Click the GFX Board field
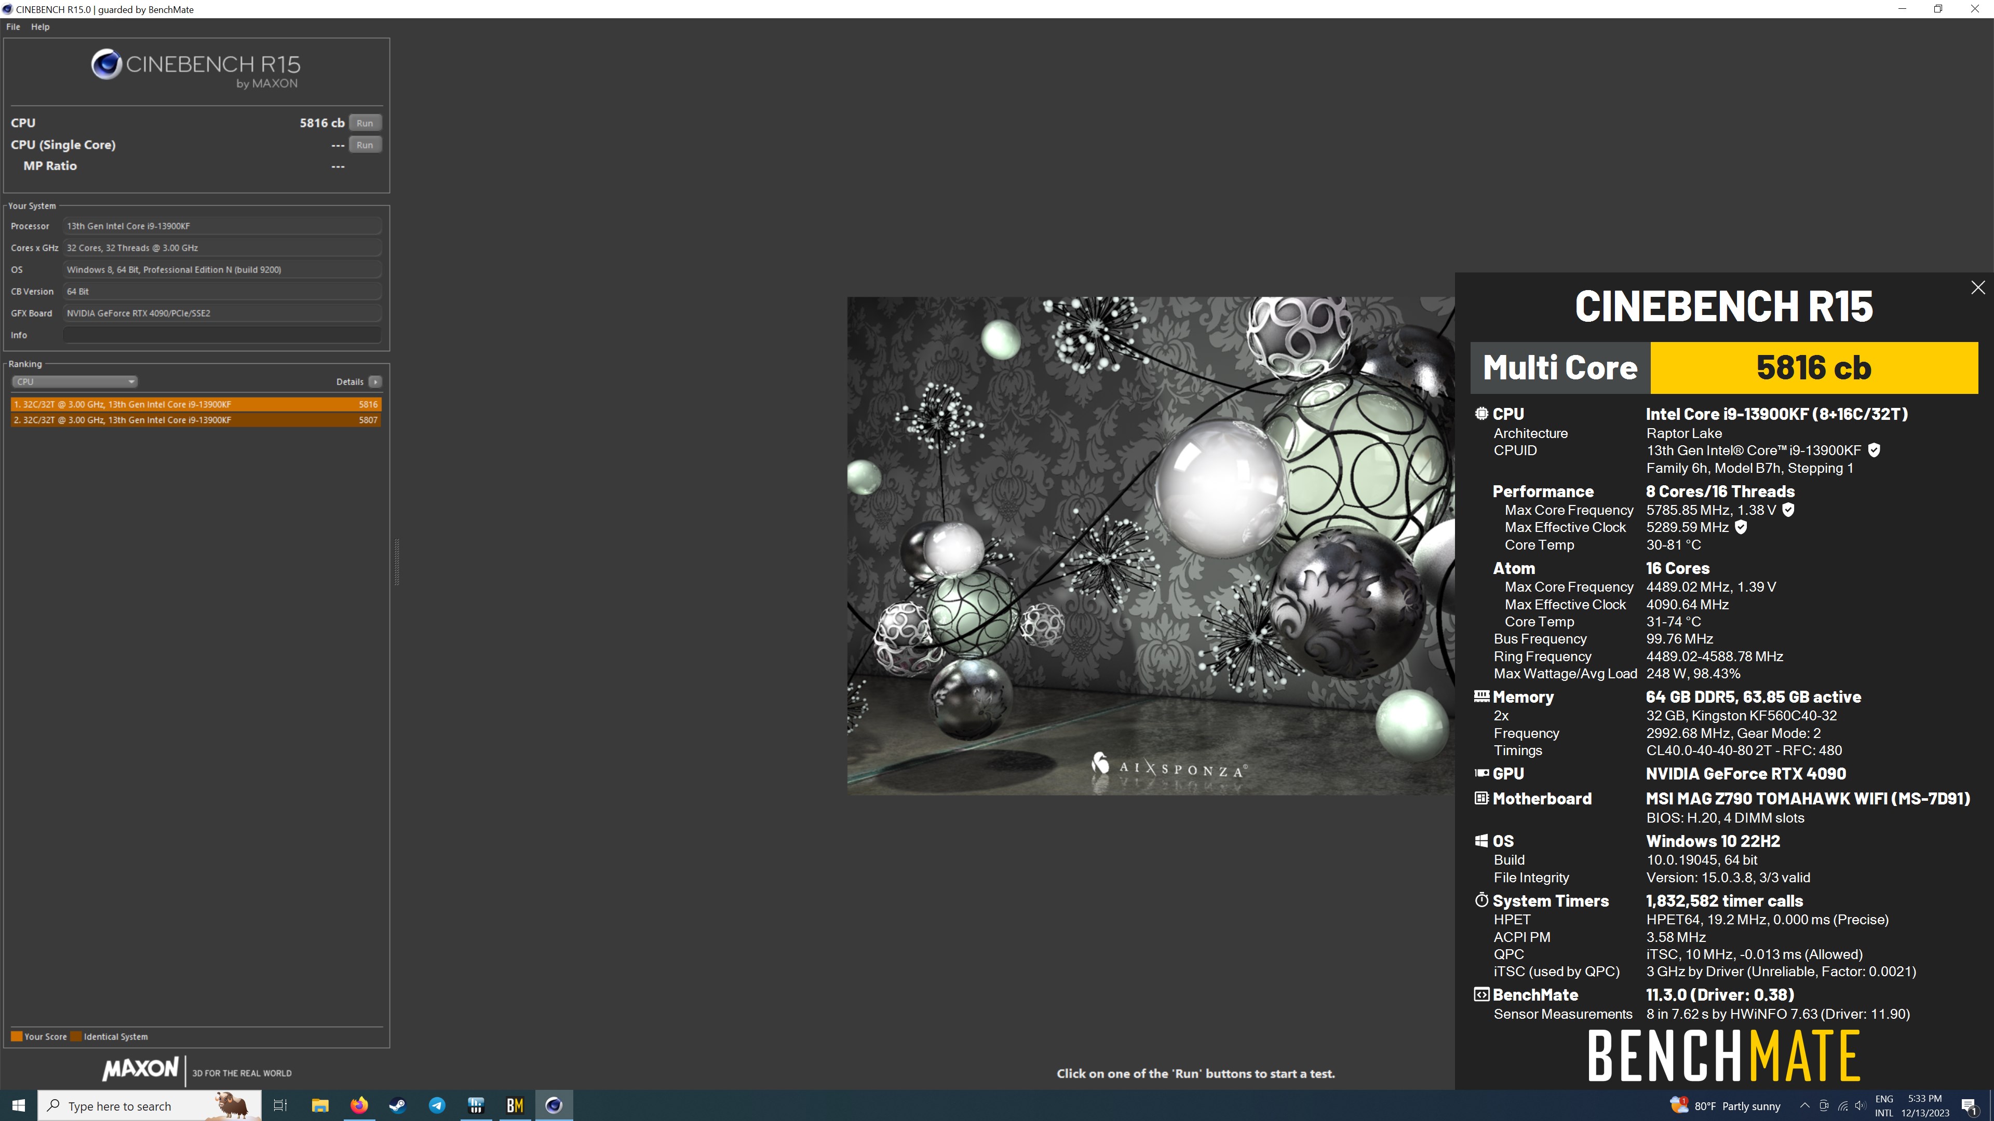1994x1121 pixels. [222, 313]
